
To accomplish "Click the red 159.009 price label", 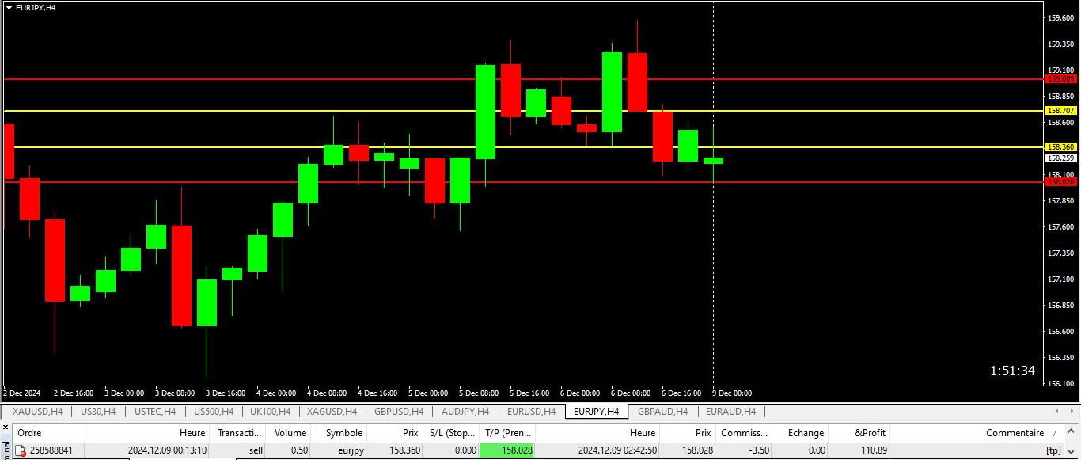I will pyautogui.click(x=1060, y=78).
